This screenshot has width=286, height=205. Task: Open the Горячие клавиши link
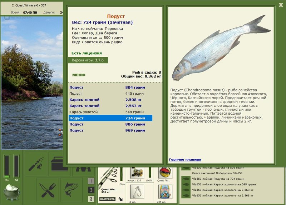coord(185,160)
